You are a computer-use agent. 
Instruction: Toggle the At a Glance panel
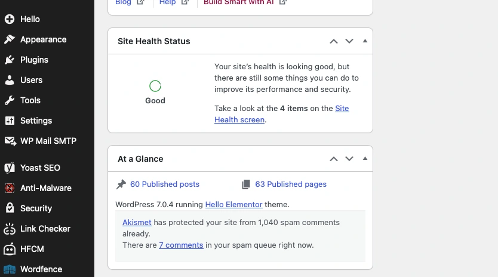pyautogui.click(x=365, y=159)
